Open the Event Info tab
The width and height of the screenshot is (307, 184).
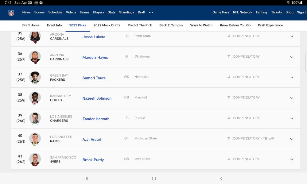[54, 25]
